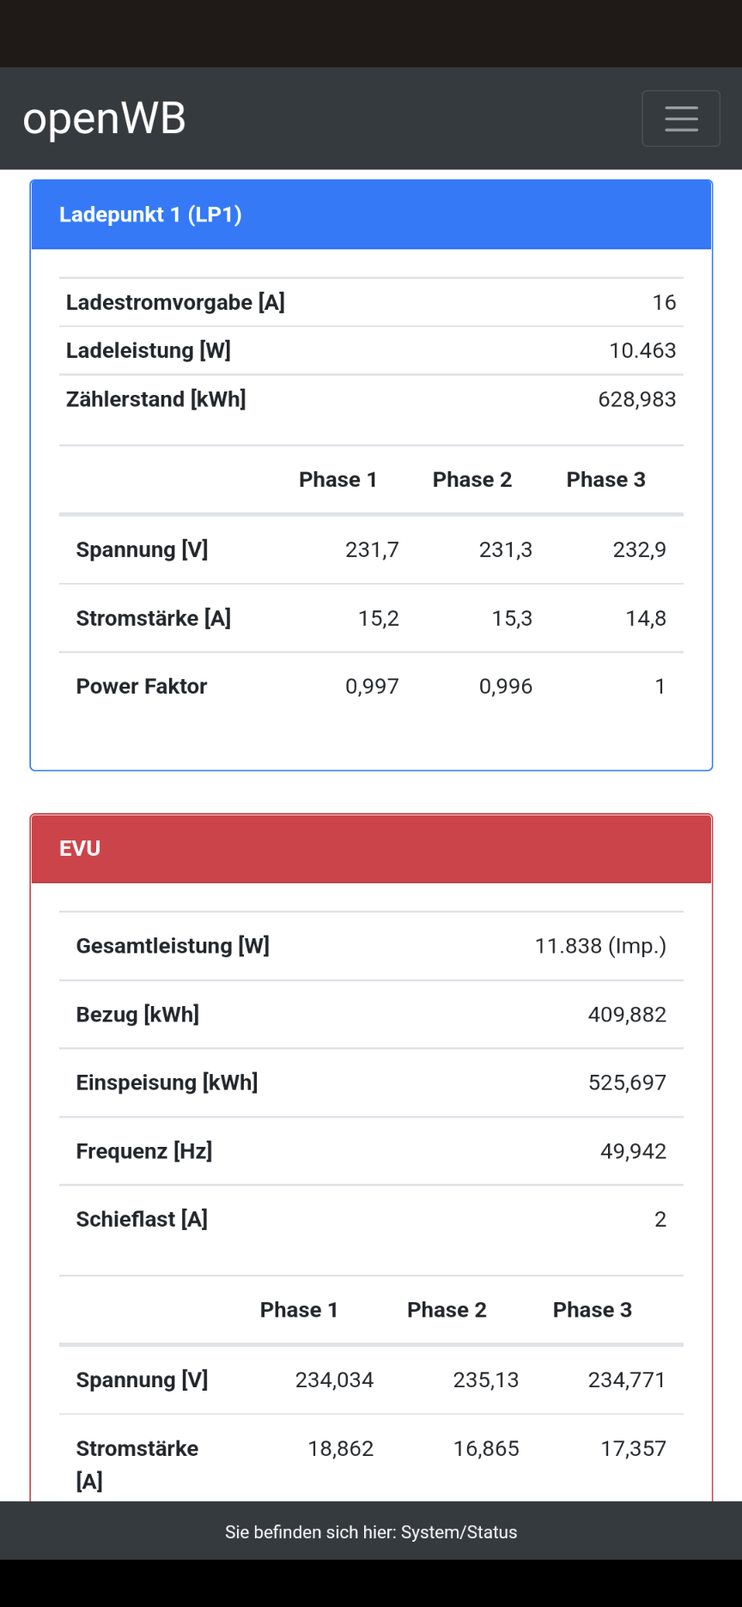The width and height of the screenshot is (742, 1607).
Task: Click the LP1 Phase 1 column header
Action: (x=338, y=480)
